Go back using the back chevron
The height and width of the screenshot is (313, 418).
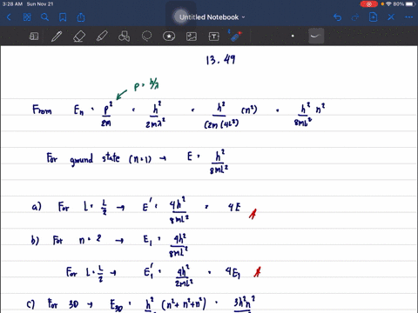(x=9, y=17)
